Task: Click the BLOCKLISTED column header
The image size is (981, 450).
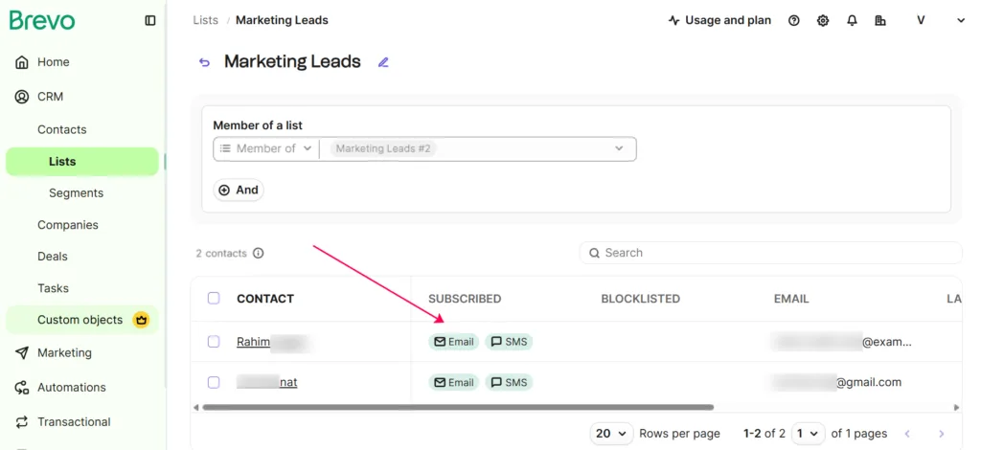Action: pos(641,299)
